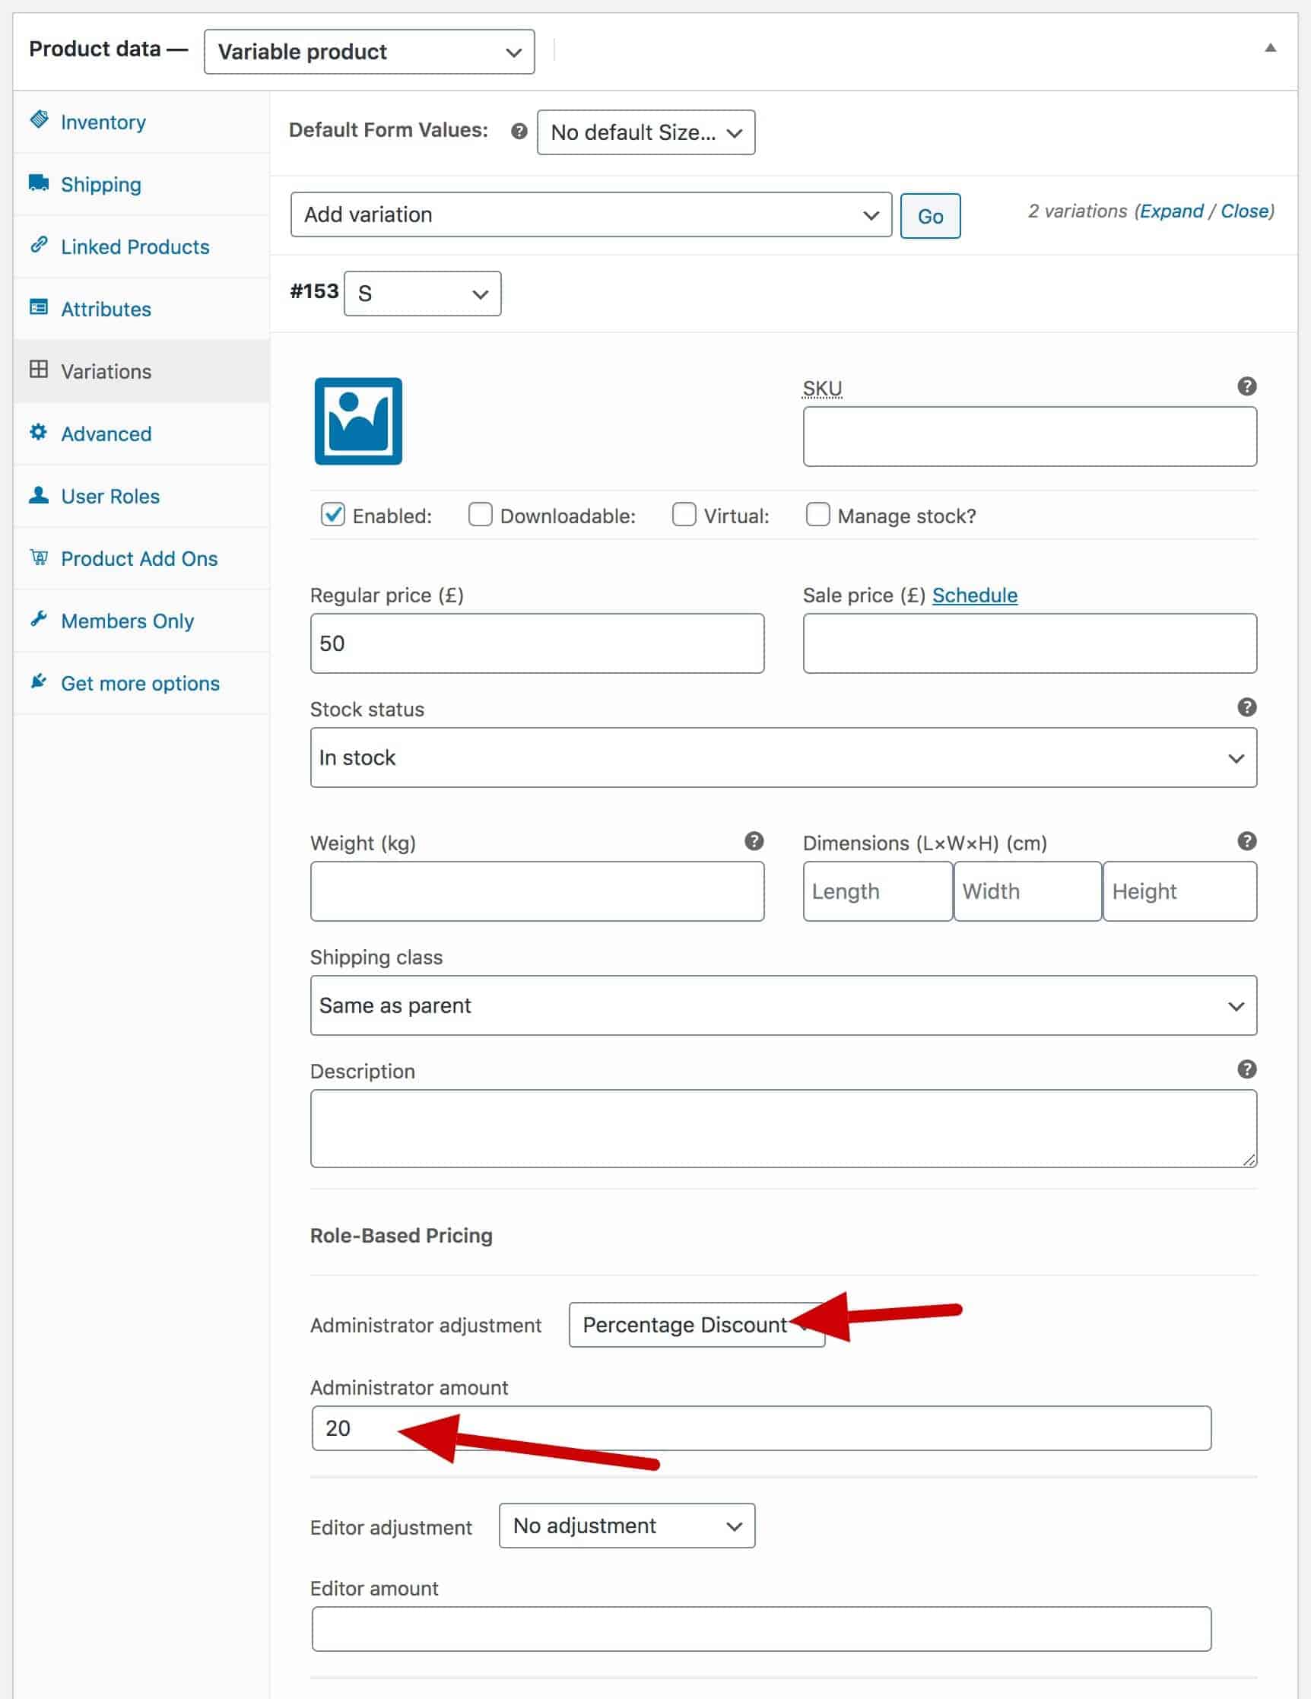
Task: Click the Go button
Action: pos(930,215)
